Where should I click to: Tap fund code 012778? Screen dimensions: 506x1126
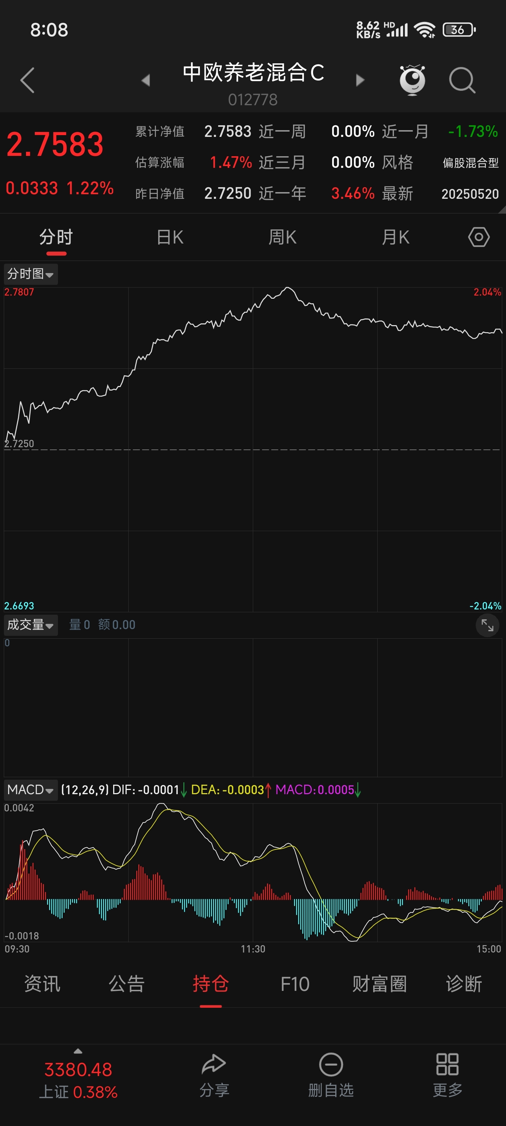(253, 100)
